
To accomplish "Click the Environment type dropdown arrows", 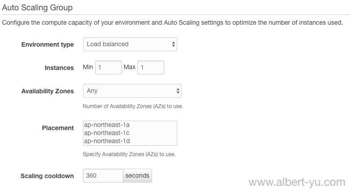I will point(174,44).
